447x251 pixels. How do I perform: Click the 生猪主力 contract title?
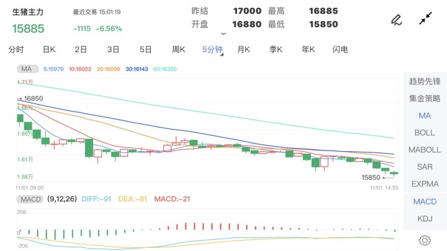[x=28, y=12]
